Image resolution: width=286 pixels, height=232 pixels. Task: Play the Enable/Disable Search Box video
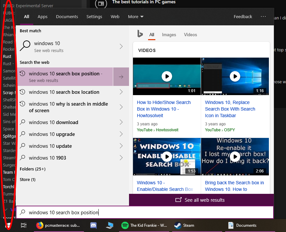[x=167, y=157]
